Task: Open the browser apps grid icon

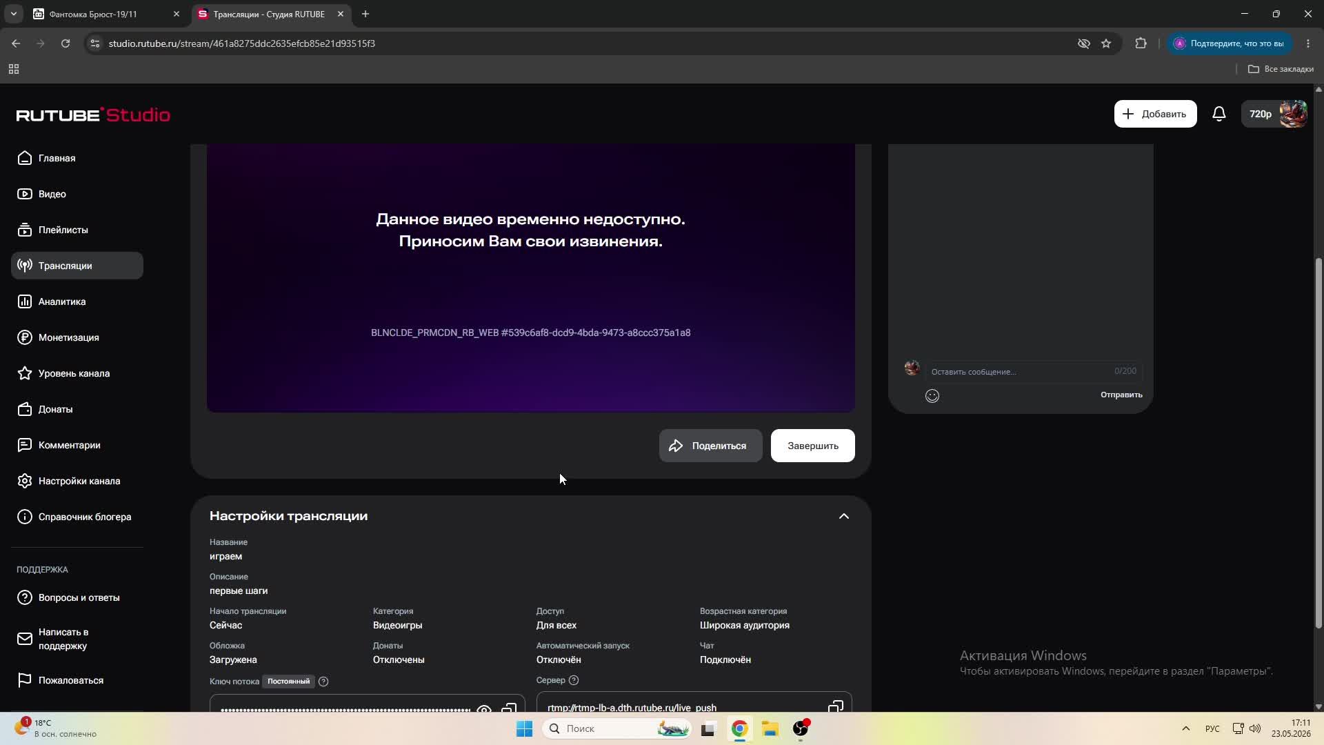Action: click(x=14, y=69)
